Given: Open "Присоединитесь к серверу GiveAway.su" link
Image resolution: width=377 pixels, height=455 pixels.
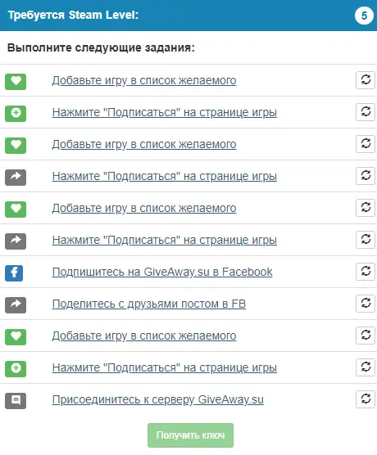Looking at the screenshot, I should coord(158,400).
